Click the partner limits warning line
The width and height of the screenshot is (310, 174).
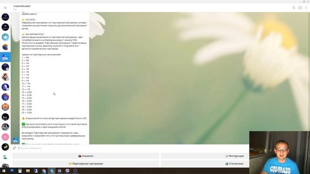[x=54, y=118]
